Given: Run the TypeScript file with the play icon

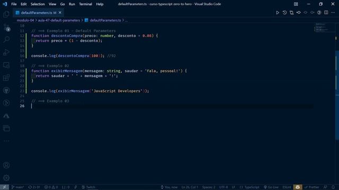Looking at the screenshot, I should (x=278, y=13).
